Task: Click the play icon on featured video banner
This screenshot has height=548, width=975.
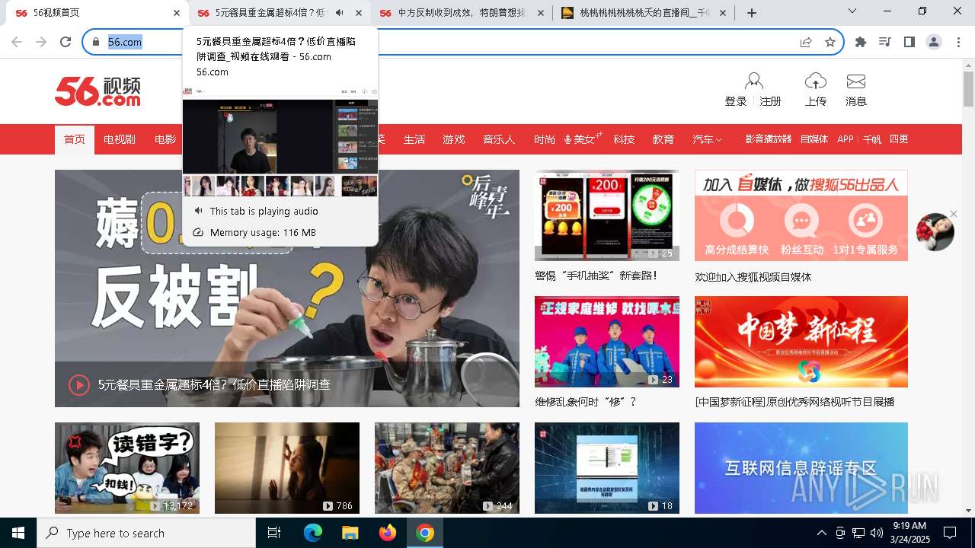Action: (x=79, y=385)
